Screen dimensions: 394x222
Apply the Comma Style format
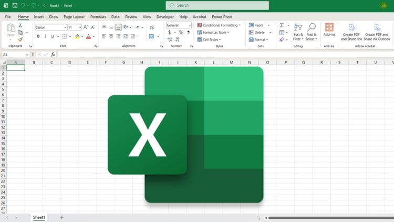[188, 32]
